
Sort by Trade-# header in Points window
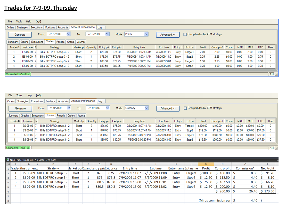point(14,47)
